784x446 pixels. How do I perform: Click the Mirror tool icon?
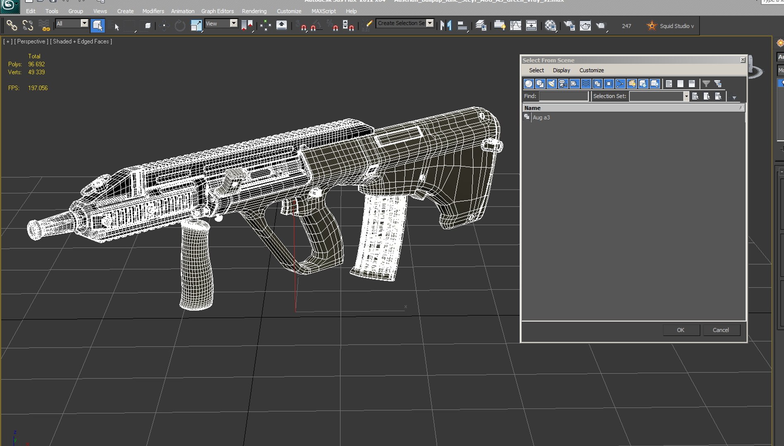pyautogui.click(x=446, y=26)
